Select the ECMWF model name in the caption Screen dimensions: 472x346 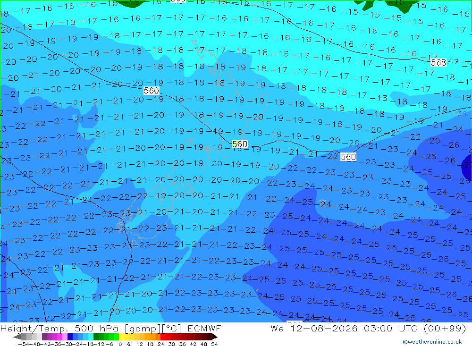(204, 328)
